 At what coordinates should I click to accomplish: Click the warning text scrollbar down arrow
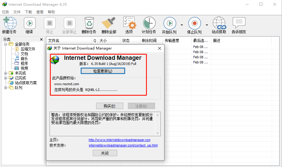tap(157, 133)
